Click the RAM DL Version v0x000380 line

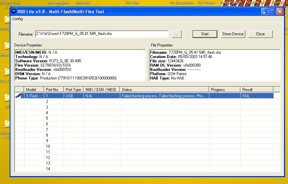point(175,65)
